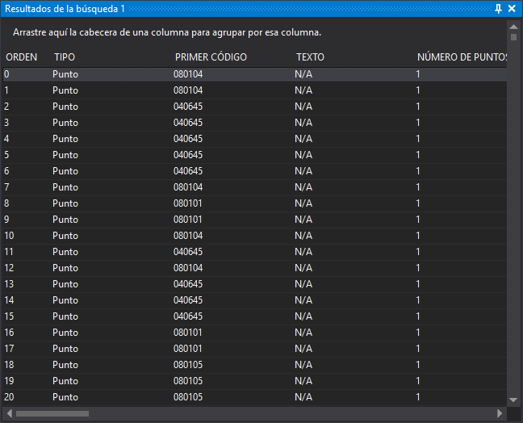Click the horizontal scrollbar left arrow
The image size is (523, 423).
pos(10,413)
